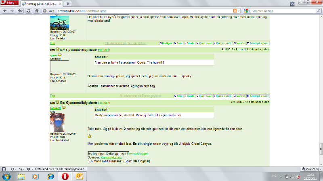Open the Opera browser taskbar icon
This screenshot has width=323, height=181.
[x=65, y=176]
